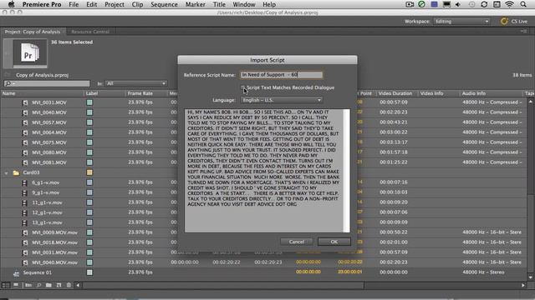Screen dimensions: 535x300
Task: Click the trash Clear icon
Action: [69, 285]
